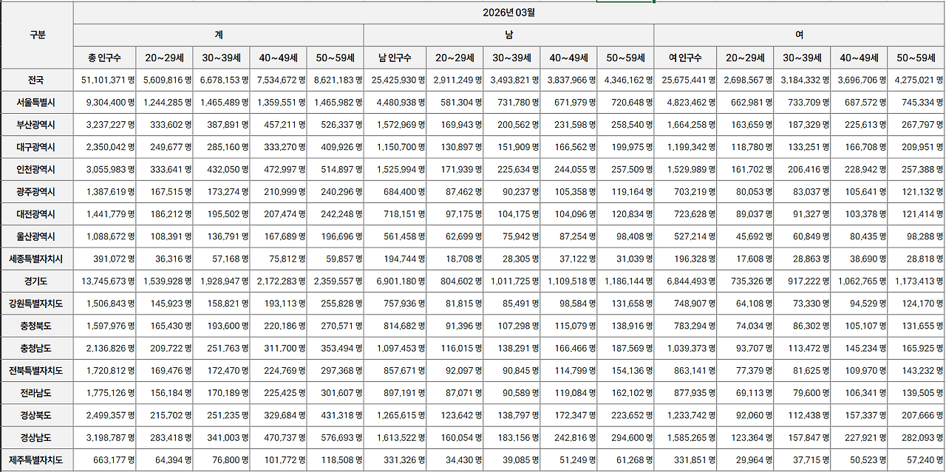Image resolution: width=946 pixels, height=472 pixels.
Task: Click the 전북특별자치도 row label
Action: pyautogui.click(x=37, y=371)
